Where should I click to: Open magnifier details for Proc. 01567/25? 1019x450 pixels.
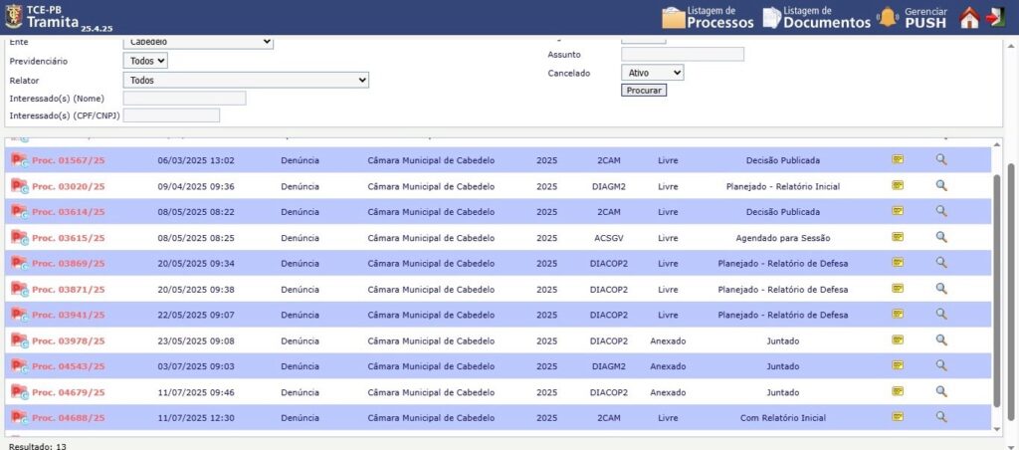pos(941,159)
